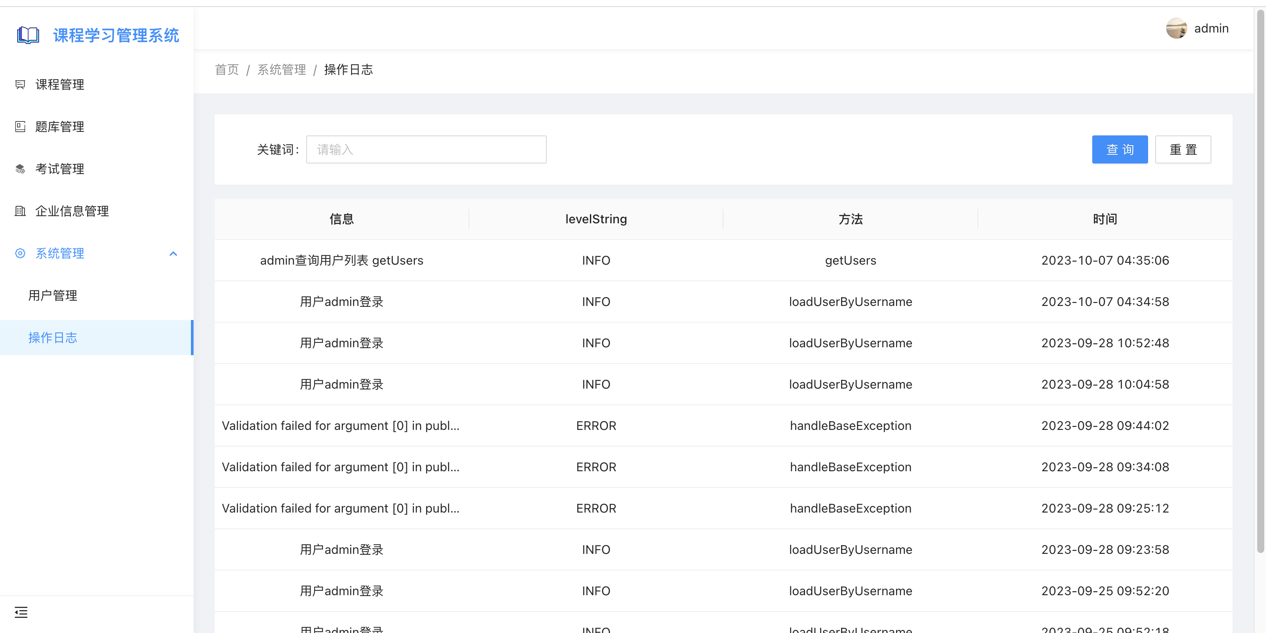This screenshot has width=1266, height=633.
Task: Click INFO level in the getUsers row
Action: tap(596, 260)
